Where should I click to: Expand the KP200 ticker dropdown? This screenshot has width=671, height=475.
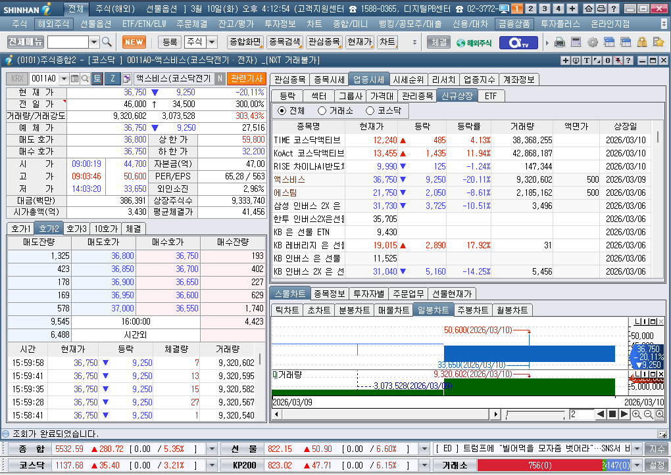click(424, 465)
